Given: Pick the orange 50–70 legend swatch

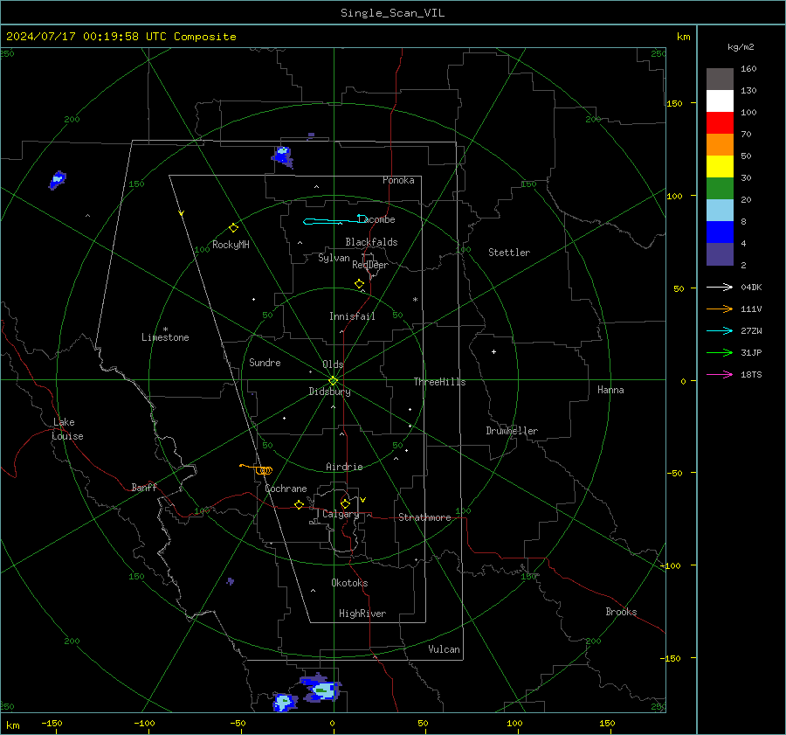Looking at the screenshot, I should (720, 145).
